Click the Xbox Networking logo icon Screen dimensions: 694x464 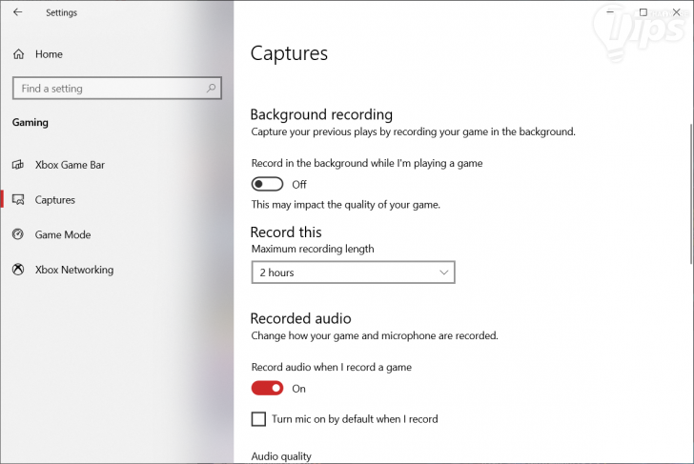coord(18,270)
